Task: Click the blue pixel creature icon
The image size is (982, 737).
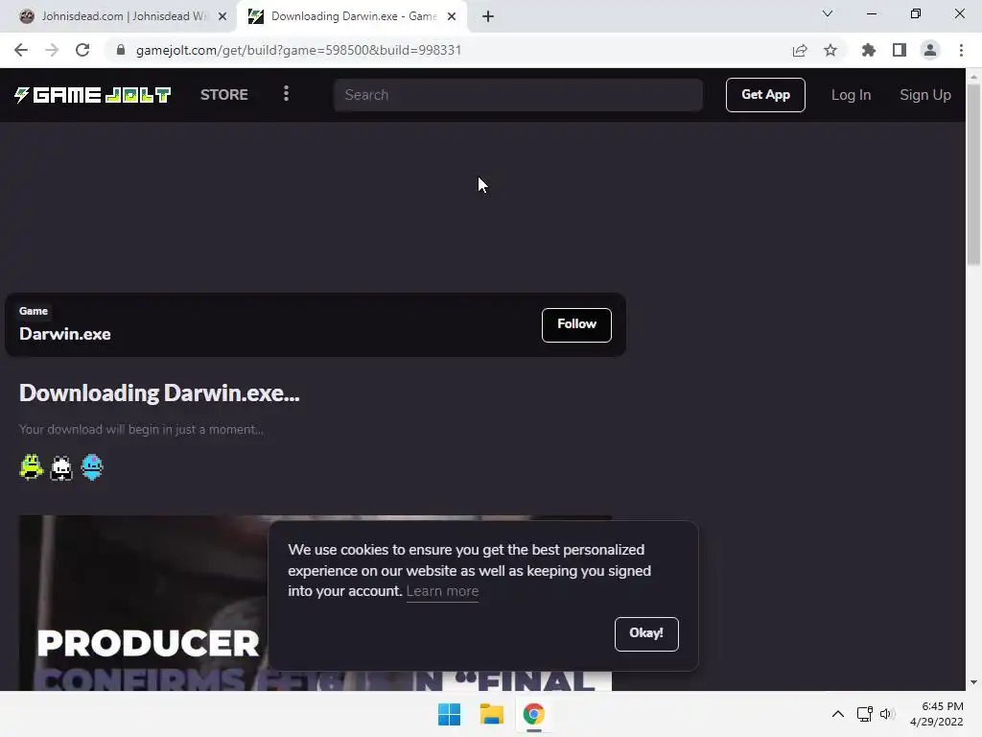Action: [x=92, y=467]
